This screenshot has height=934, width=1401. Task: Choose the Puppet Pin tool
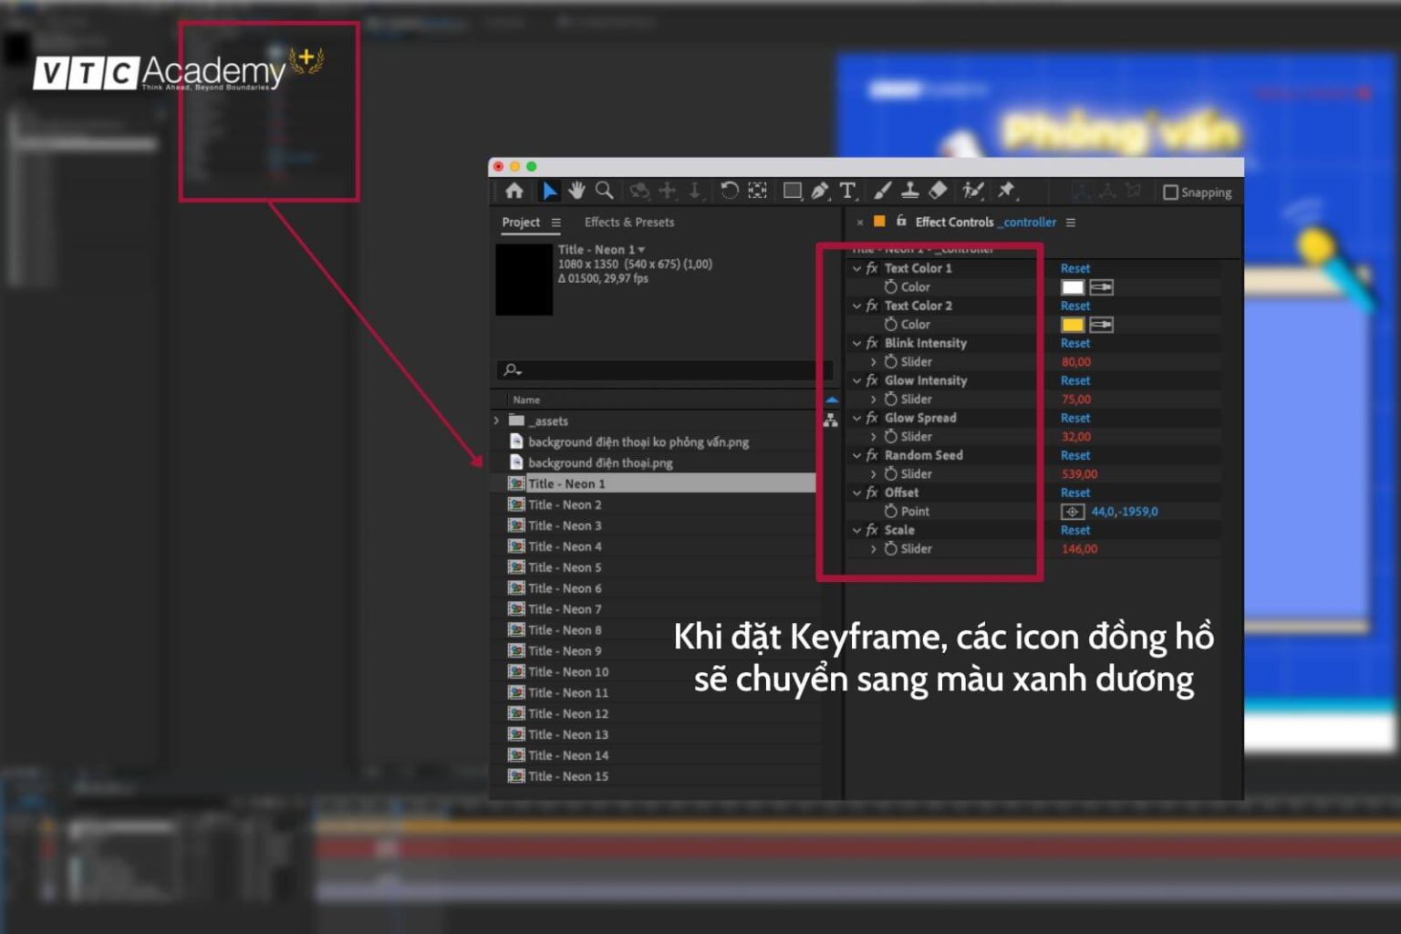tap(1005, 191)
